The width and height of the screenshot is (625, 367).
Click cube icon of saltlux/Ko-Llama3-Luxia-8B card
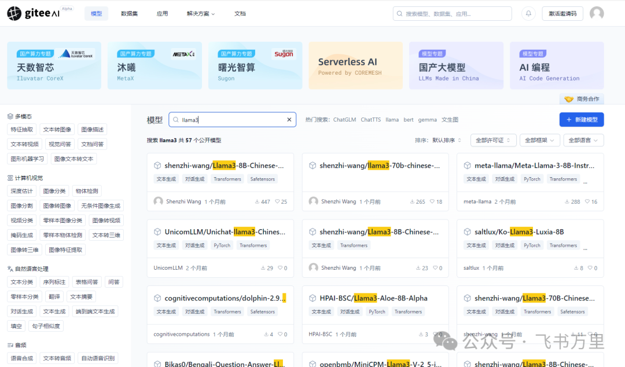coord(467,232)
